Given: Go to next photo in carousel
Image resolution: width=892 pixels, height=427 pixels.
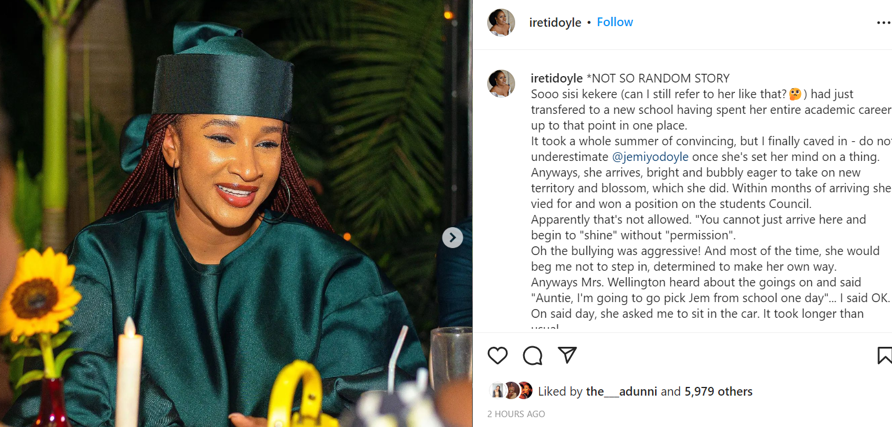Looking at the screenshot, I should coord(452,237).
